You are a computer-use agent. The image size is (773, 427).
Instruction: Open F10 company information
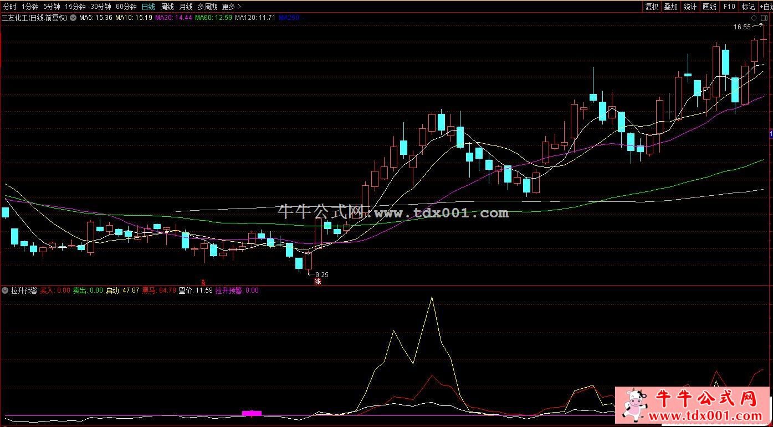tap(729, 7)
